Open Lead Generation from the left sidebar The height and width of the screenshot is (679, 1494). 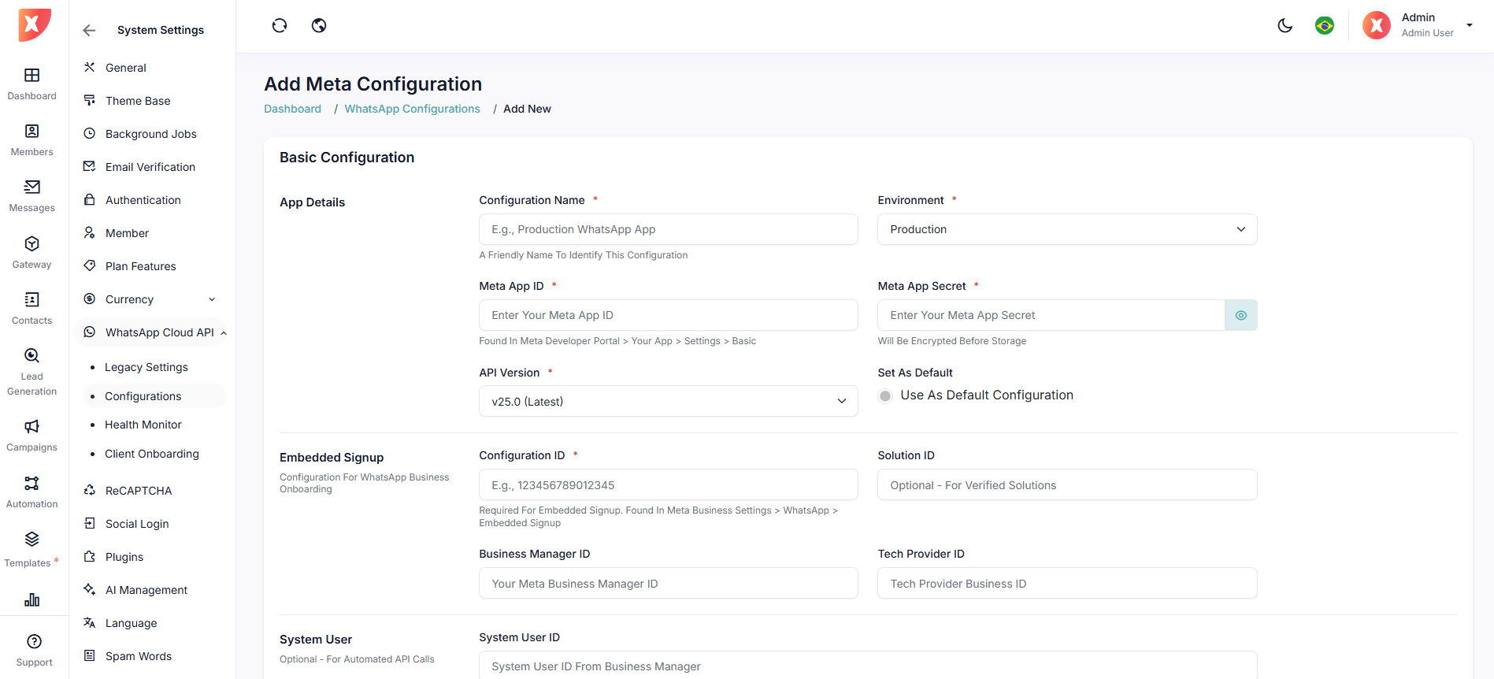(x=32, y=371)
